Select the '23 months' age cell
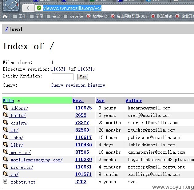This screenshot has width=194, height=190. 110,123
